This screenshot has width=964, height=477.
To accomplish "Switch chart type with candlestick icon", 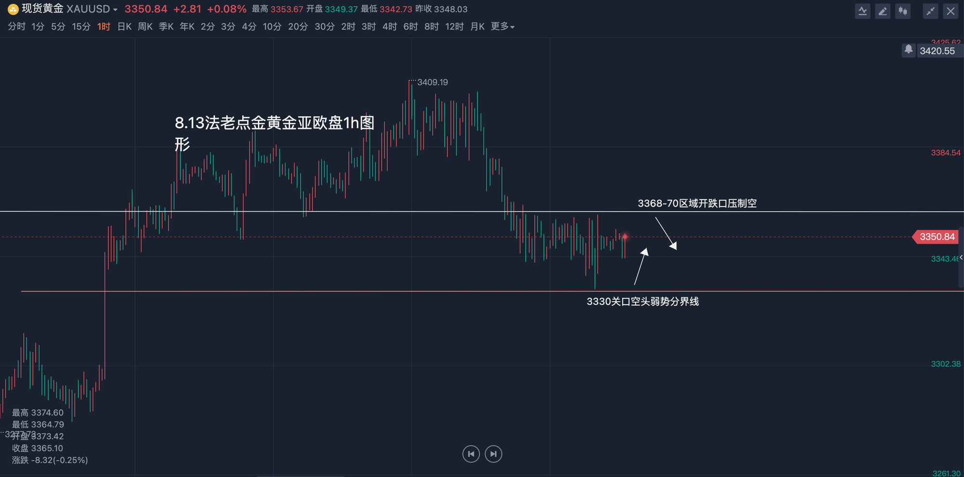I will (903, 11).
